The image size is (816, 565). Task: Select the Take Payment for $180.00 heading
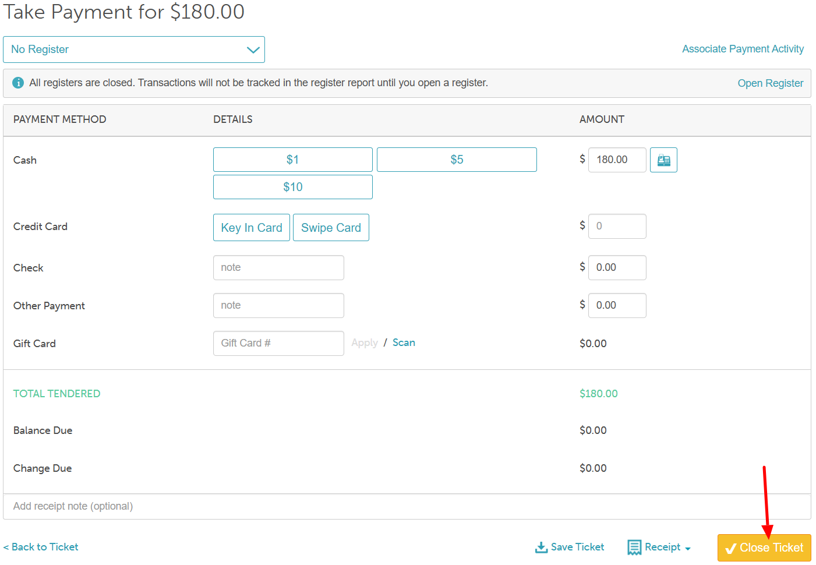[124, 12]
